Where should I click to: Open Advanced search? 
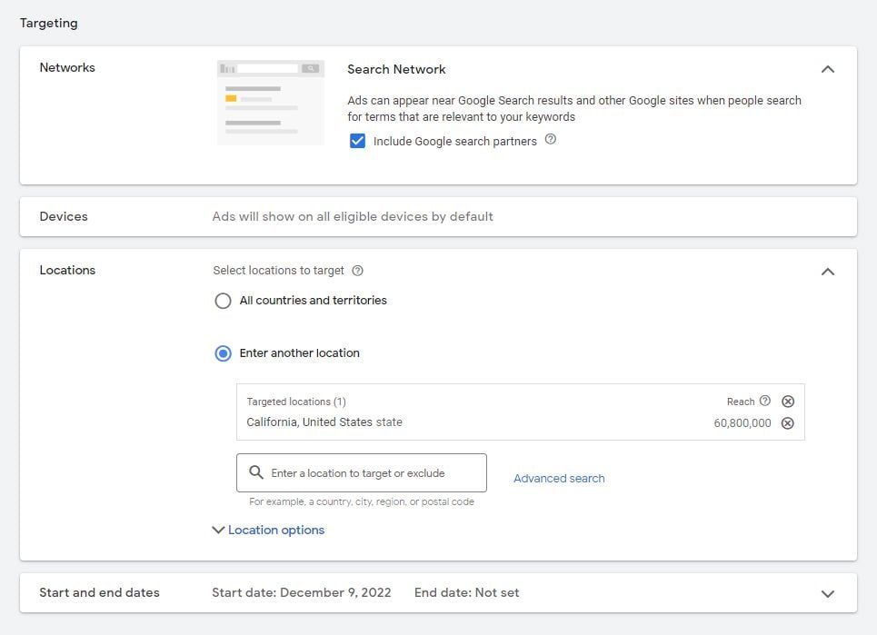click(558, 478)
